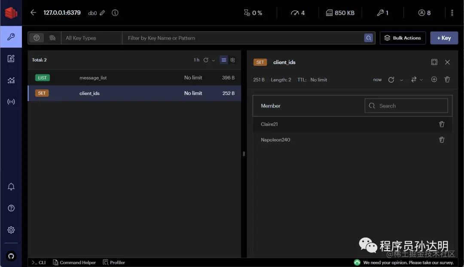Image resolution: width=464 pixels, height=267 pixels.
Task: Click the + Key button
Action: tap(444, 38)
